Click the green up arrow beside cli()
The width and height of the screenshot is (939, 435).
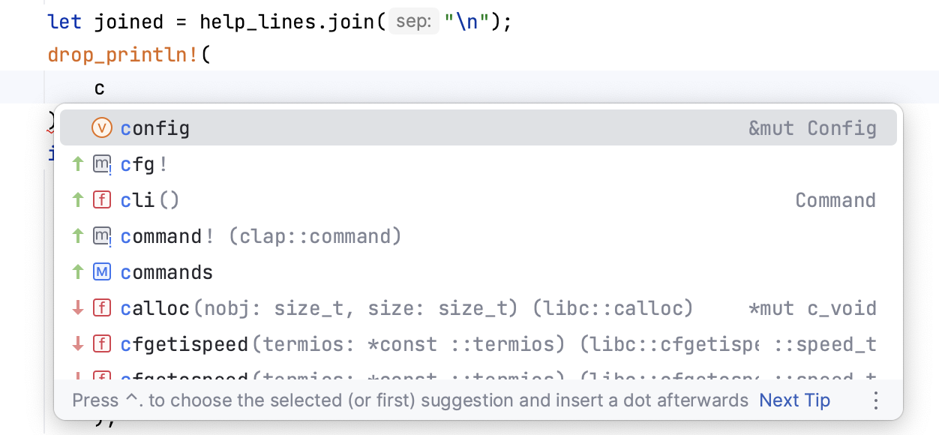pyautogui.click(x=77, y=199)
